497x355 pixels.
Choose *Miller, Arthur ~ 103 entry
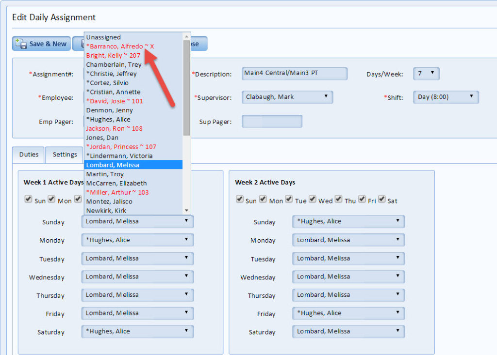click(x=133, y=192)
